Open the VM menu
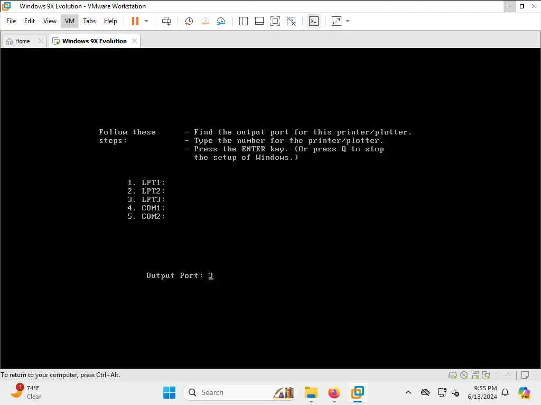This screenshot has height=405, width=541. 70,21
